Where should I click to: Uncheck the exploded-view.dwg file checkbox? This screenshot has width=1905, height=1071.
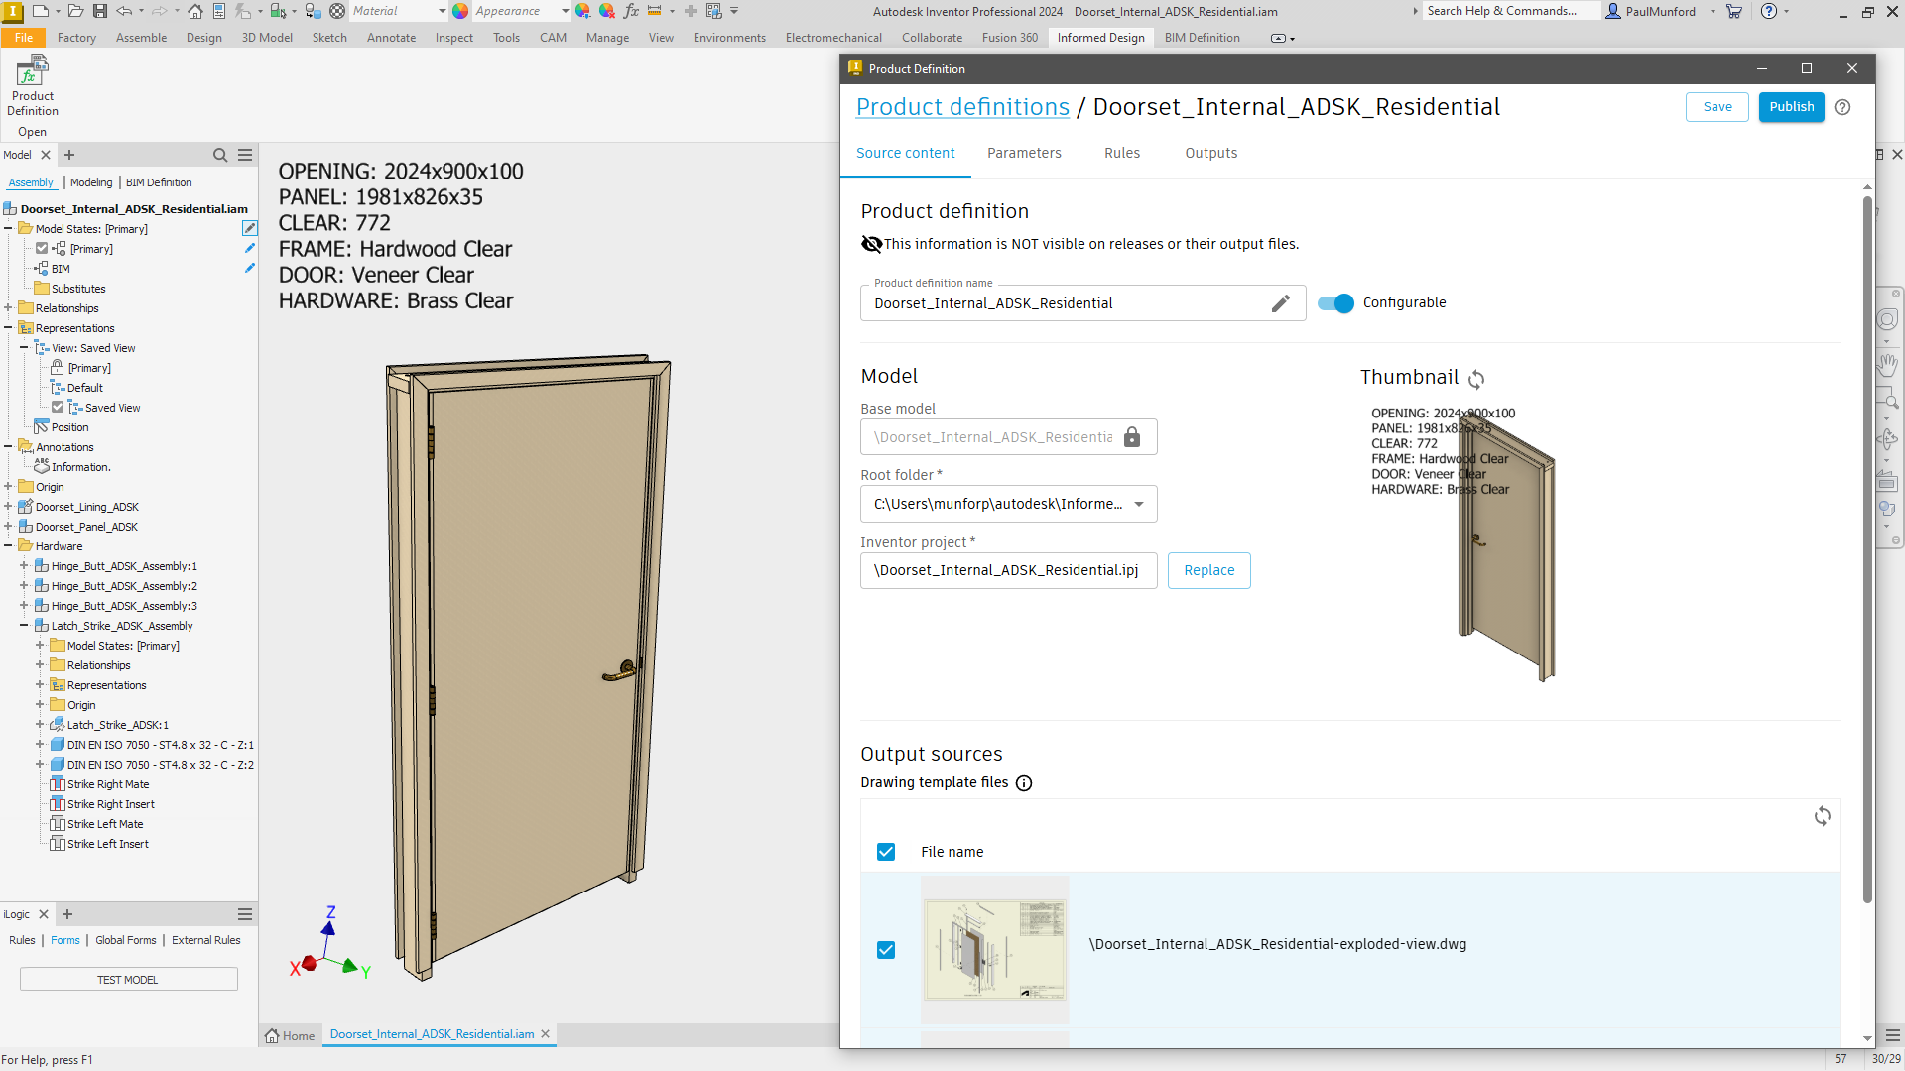coord(886,950)
